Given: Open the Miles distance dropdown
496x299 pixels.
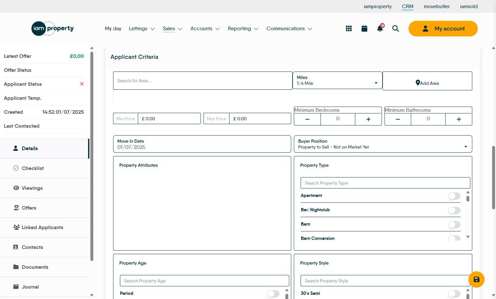Looking at the screenshot, I should [337, 81].
